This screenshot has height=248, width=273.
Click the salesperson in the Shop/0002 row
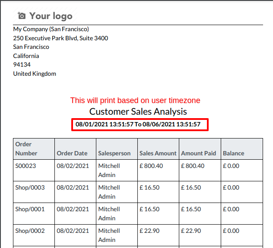tap(109, 235)
